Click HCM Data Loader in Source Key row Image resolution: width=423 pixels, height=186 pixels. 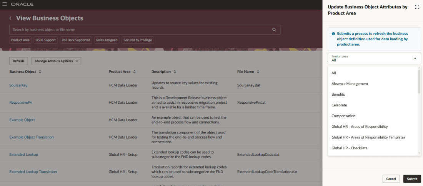[x=123, y=85]
